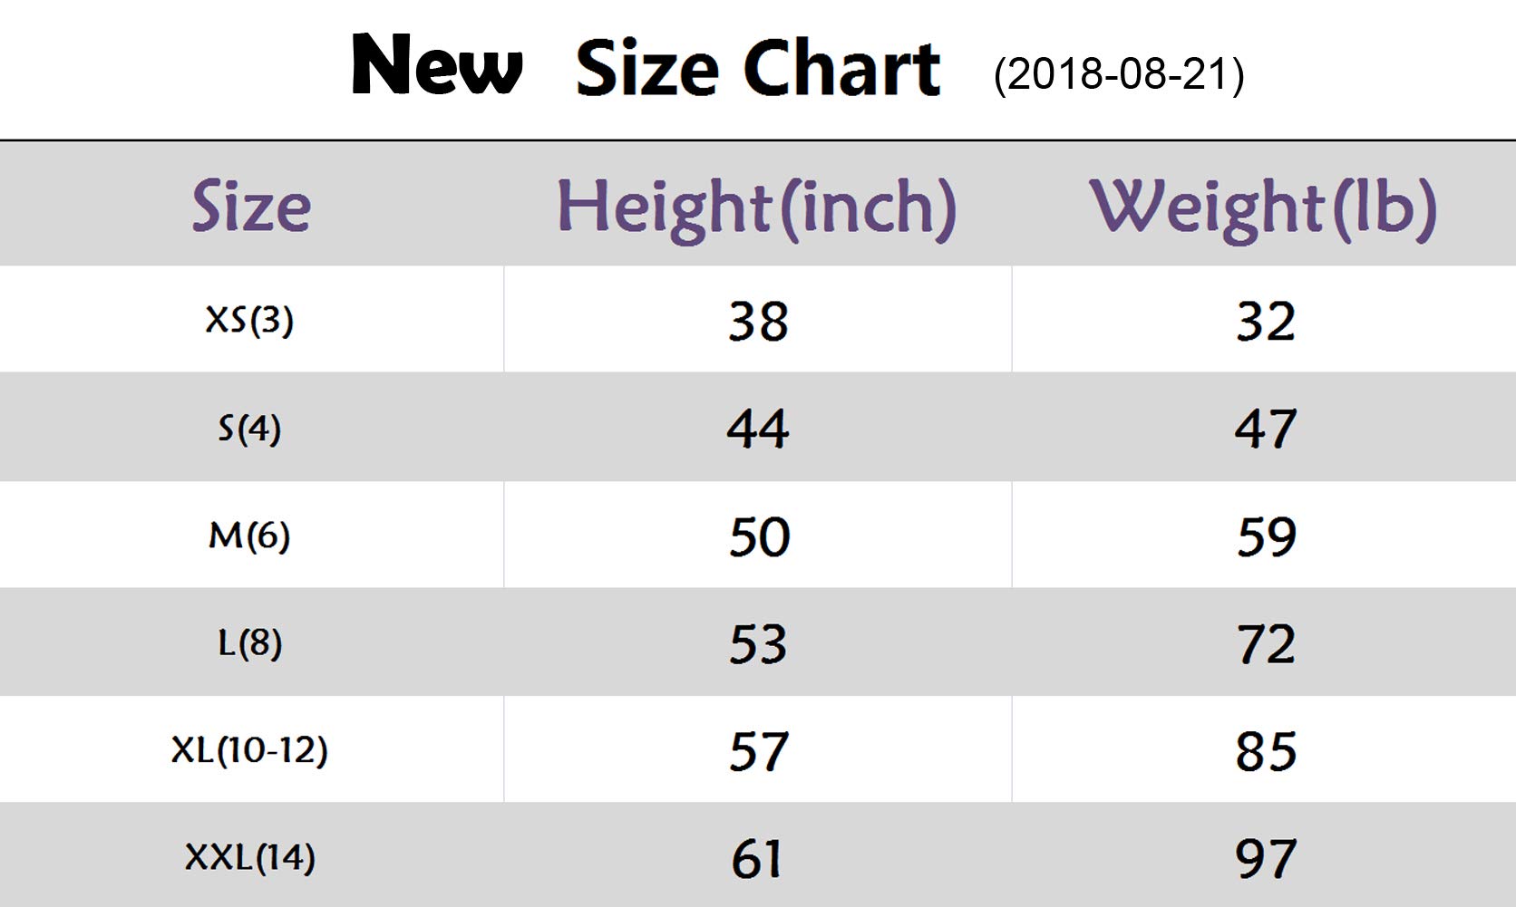Click the XXL(14) size cell
This screenshot has width=1516, height=907.
click(249, 857)
